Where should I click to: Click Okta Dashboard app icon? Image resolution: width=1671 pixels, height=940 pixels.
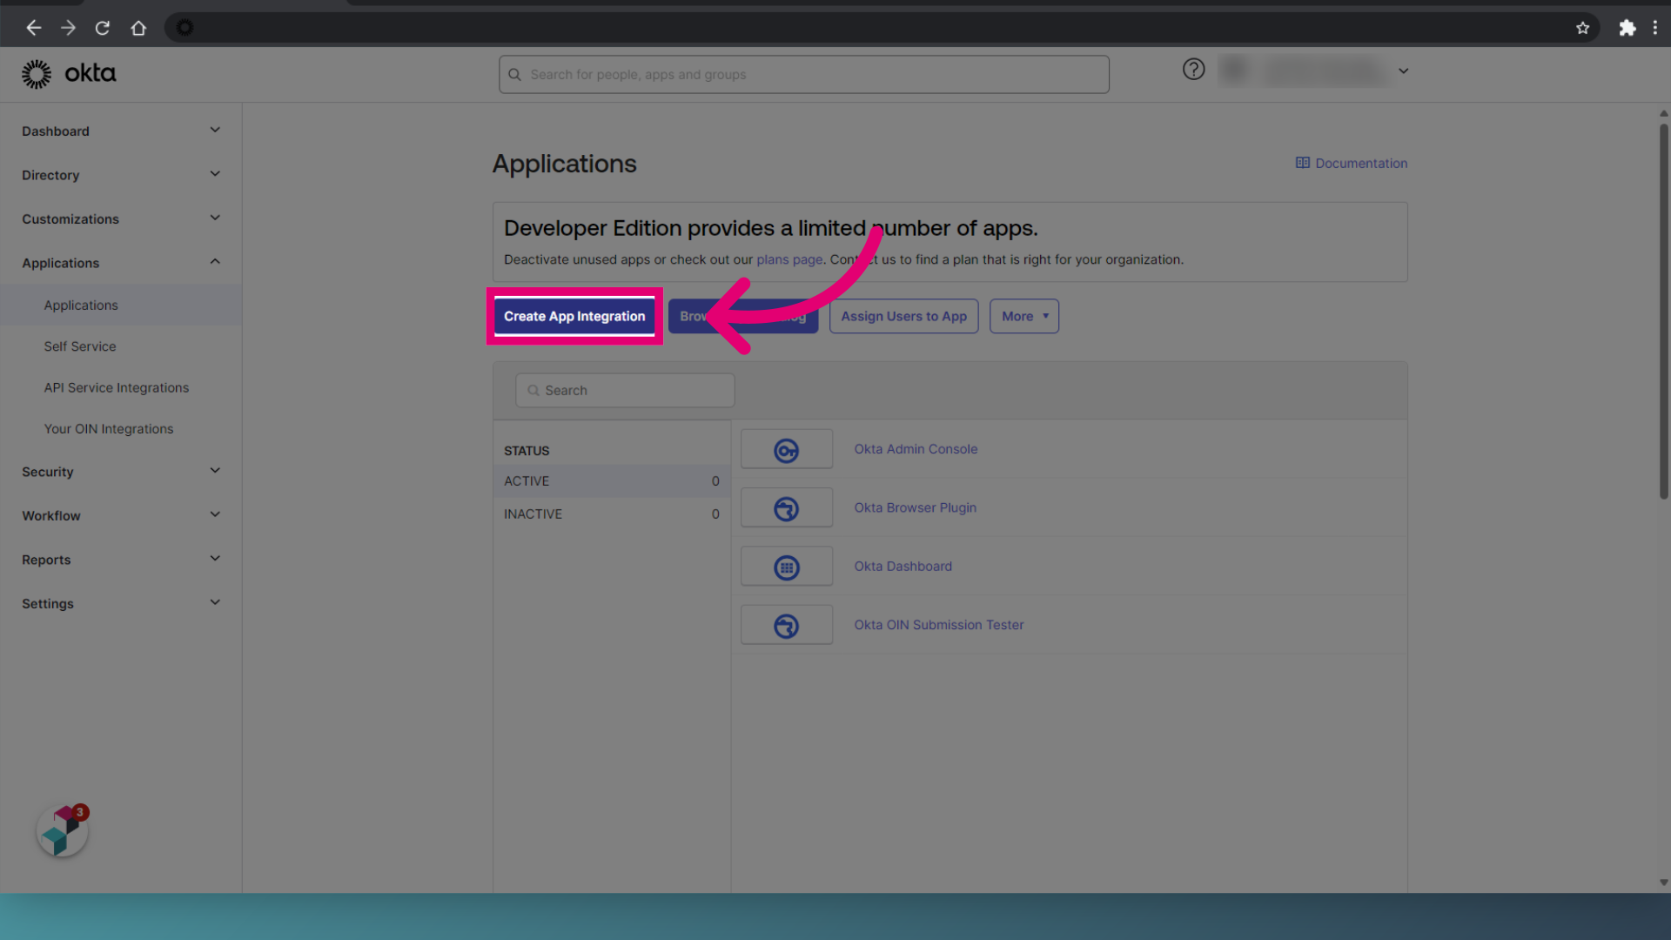(x=786, y=567)
